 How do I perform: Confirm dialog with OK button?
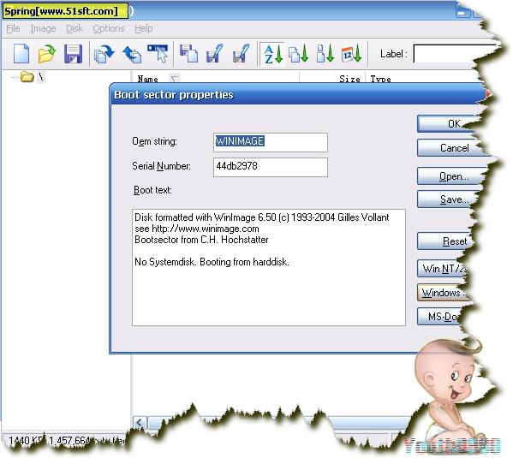tap(448, 124)
